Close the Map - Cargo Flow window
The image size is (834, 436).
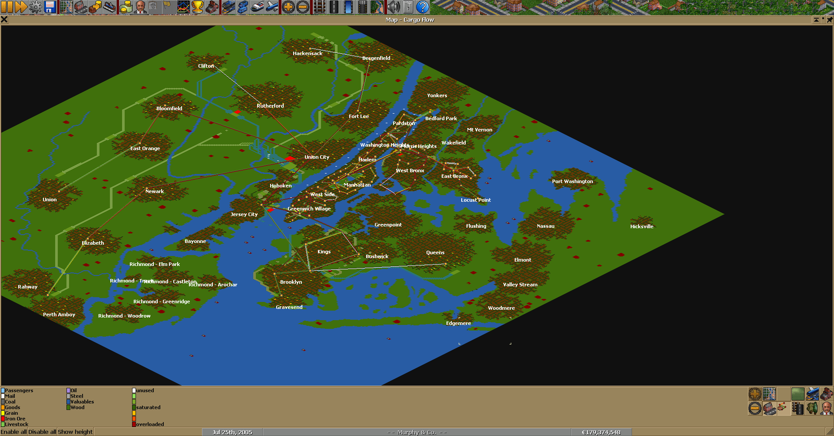click(4, 20)
